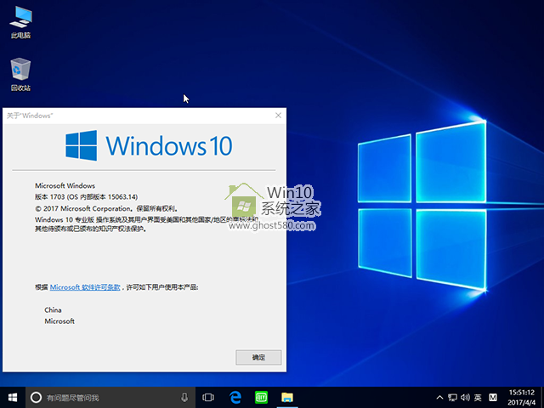Click the M input method mode icon
This screenshot has width=544, height=408.
[x=492, y=398]
